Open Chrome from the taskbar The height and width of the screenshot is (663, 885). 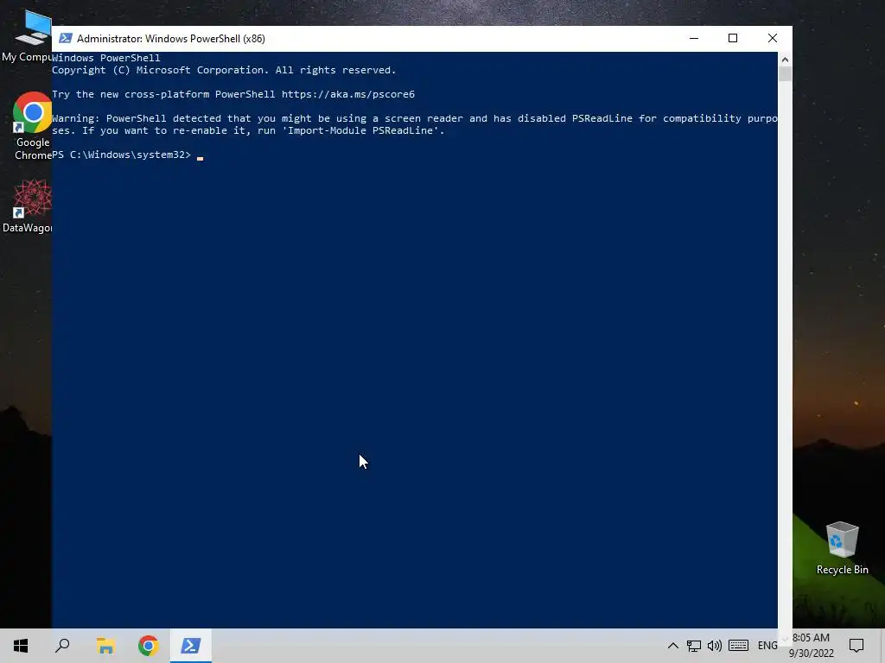[x=148, y=646]
